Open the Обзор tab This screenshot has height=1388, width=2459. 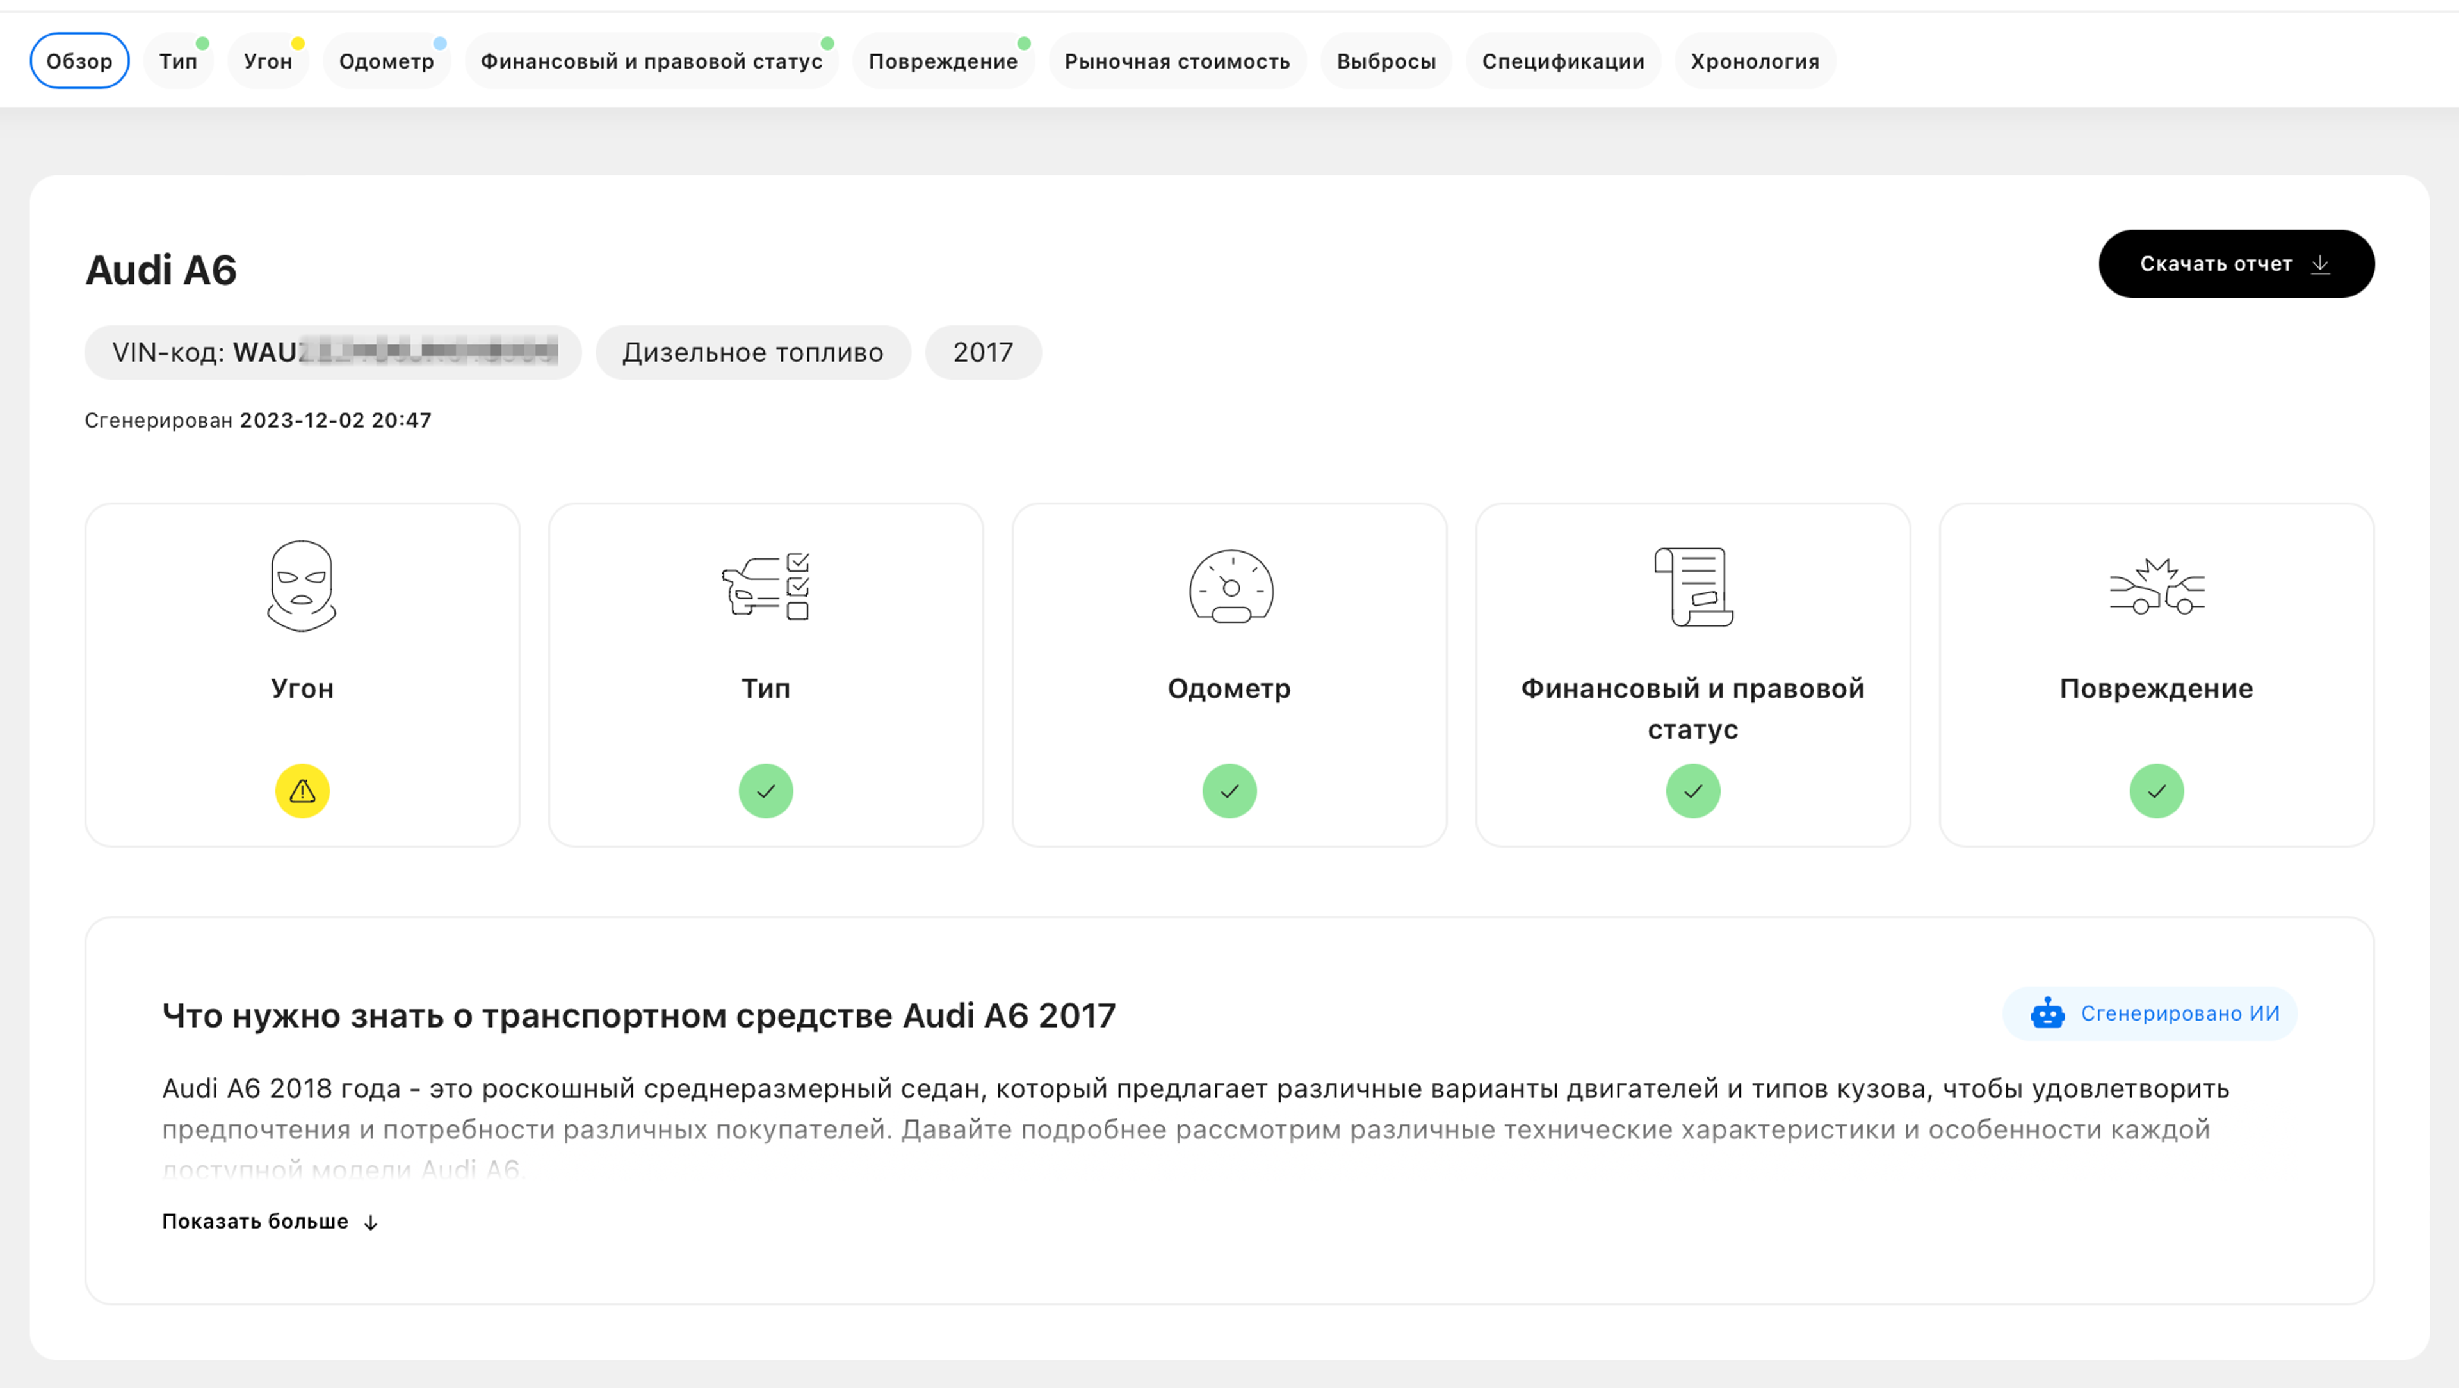pyautogui.click(x=79, y=61)
